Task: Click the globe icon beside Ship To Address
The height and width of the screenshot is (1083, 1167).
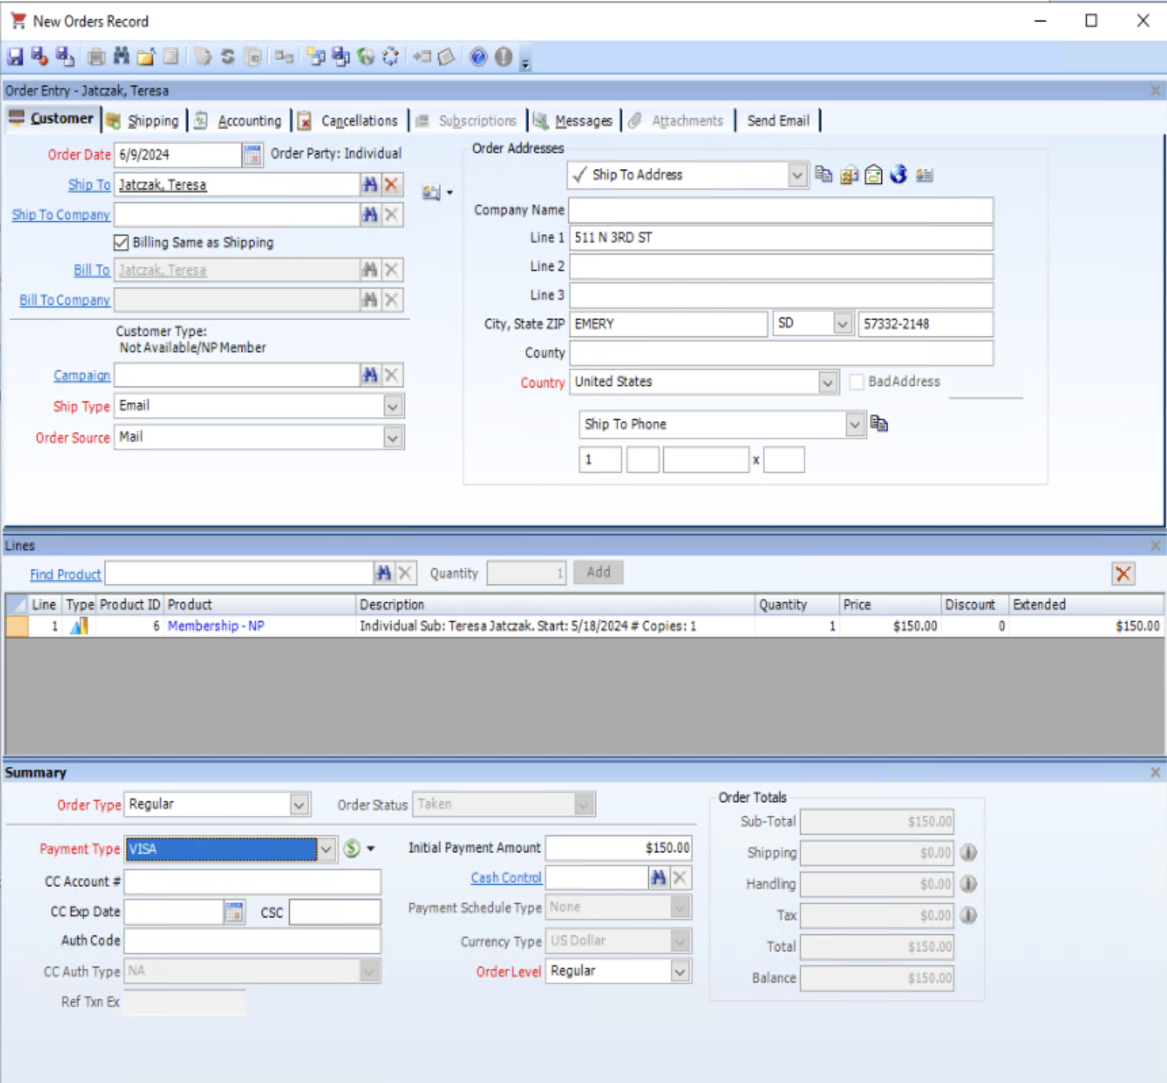Action: tap(899, 175)
